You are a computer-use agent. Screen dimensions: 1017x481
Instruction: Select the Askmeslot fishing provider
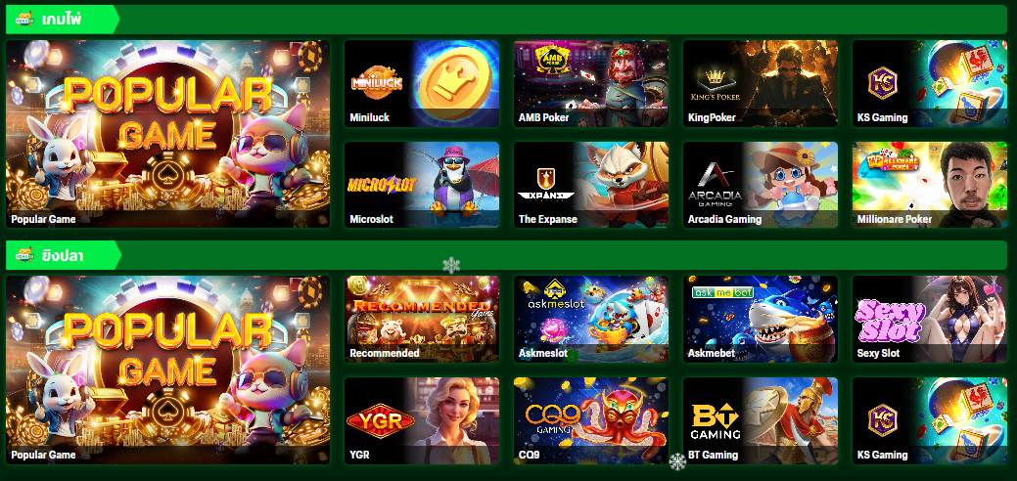click(591, 319)
